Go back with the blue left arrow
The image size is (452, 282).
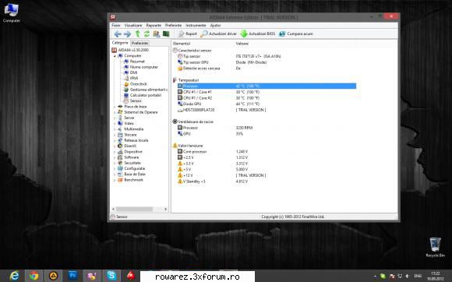[x=118, y=34]
